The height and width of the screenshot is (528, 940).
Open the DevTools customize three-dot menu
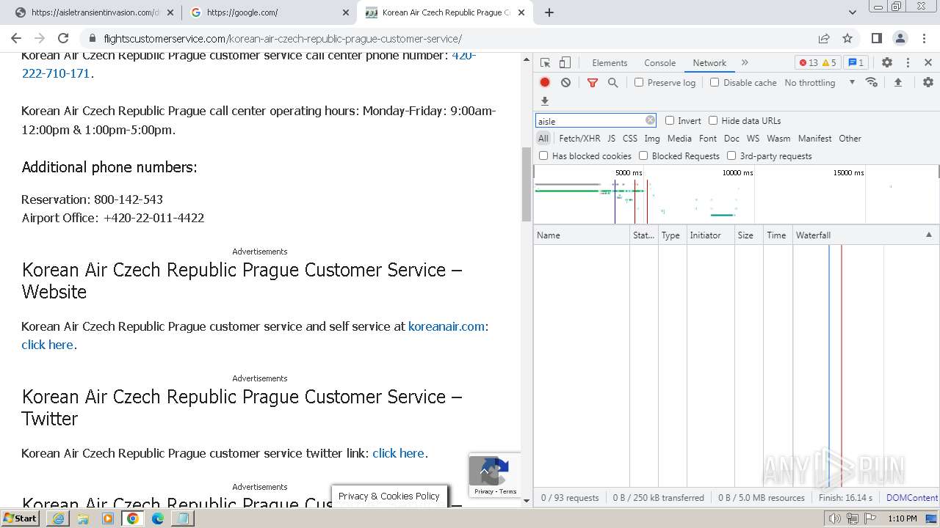pyautogui.click(x=908, y=62)
